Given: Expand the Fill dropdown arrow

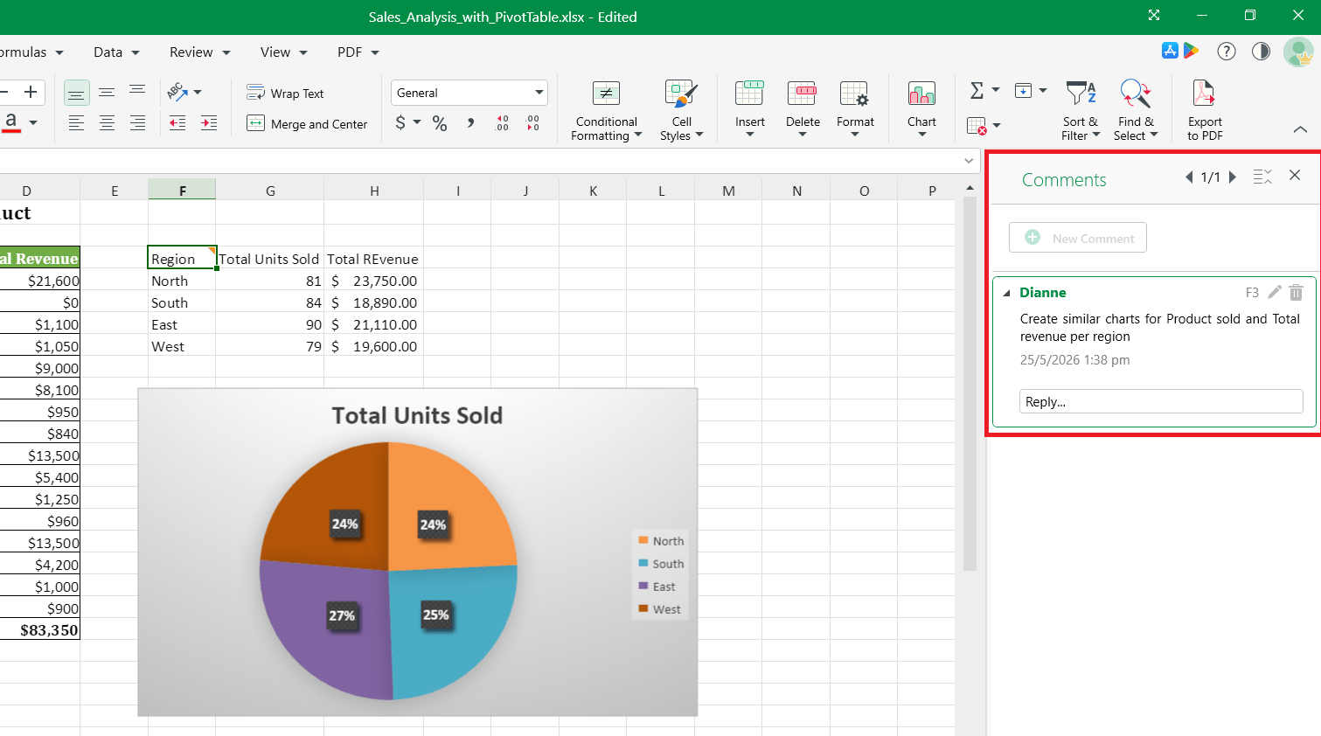Looking at the screenshot, I should click(x=1043, y=90).
